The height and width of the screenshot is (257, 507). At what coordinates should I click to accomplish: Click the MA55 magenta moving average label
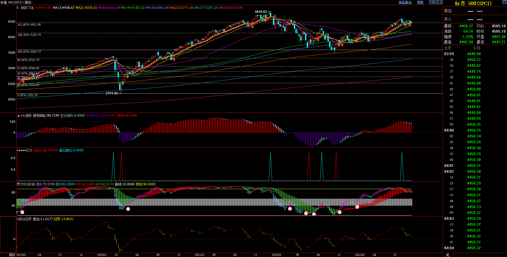(109, 8)
